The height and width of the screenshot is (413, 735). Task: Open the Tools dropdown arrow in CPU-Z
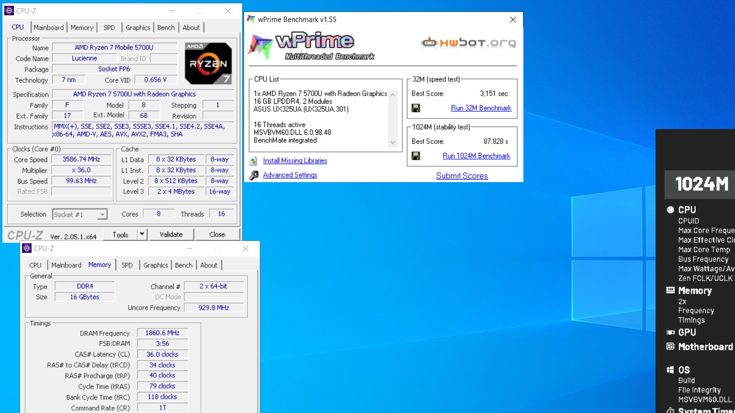coord(142,234)
